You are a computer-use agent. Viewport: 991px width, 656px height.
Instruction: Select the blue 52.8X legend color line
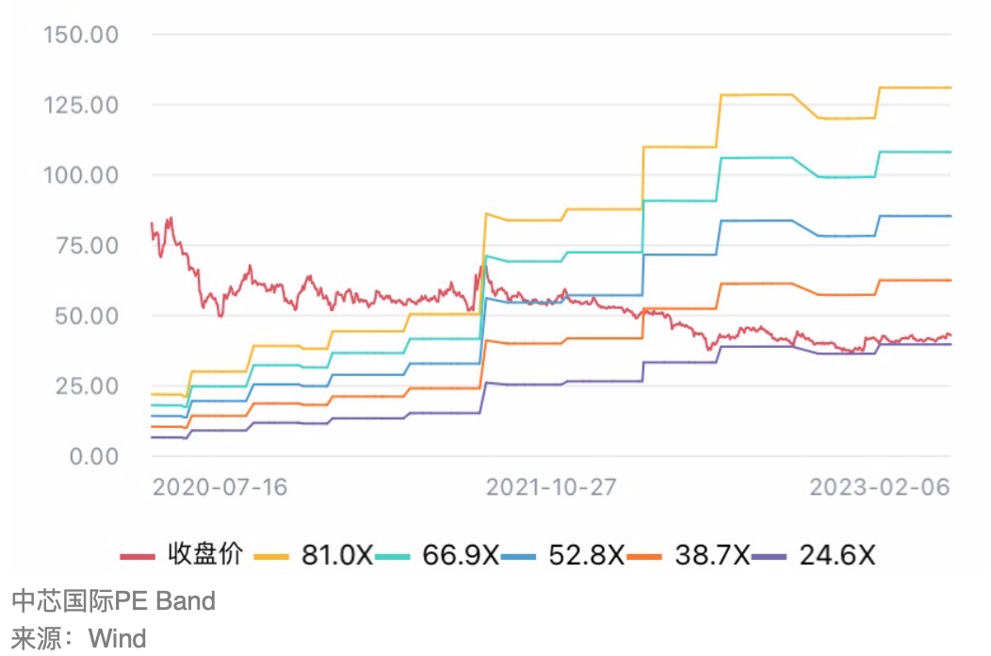point(518,557)
